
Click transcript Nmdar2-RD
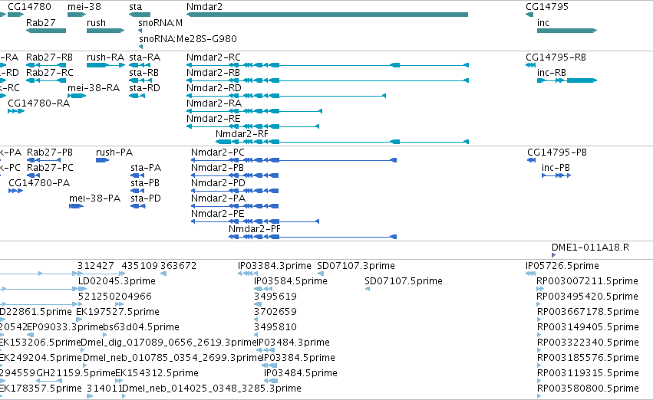coord(213,88)
